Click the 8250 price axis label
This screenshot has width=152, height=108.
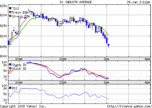tap(4, 6)
